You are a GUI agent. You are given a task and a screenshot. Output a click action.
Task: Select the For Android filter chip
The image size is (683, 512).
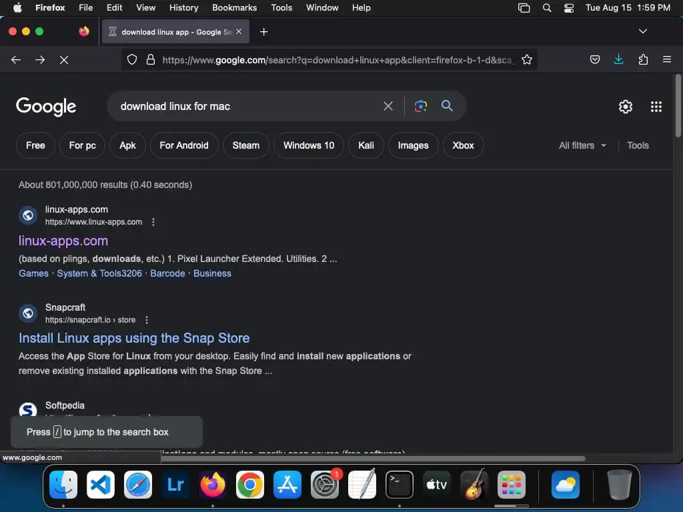(184, 145)
